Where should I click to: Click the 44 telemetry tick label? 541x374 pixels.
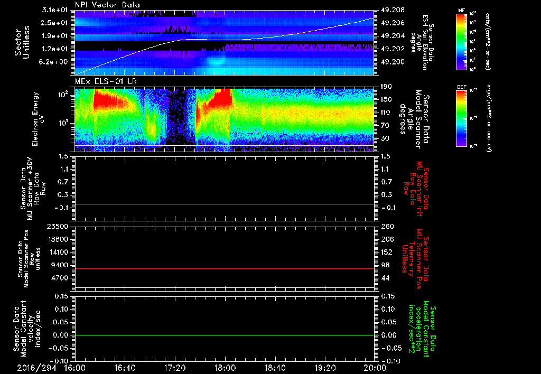tap(385, 278)
